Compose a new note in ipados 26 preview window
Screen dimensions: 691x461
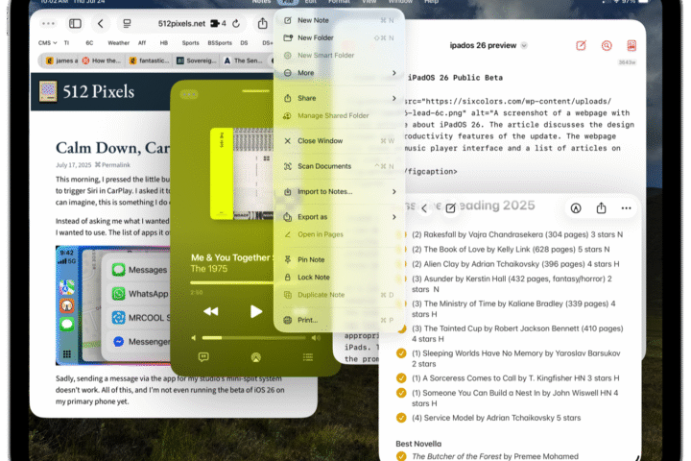click(x=582, y=45)
